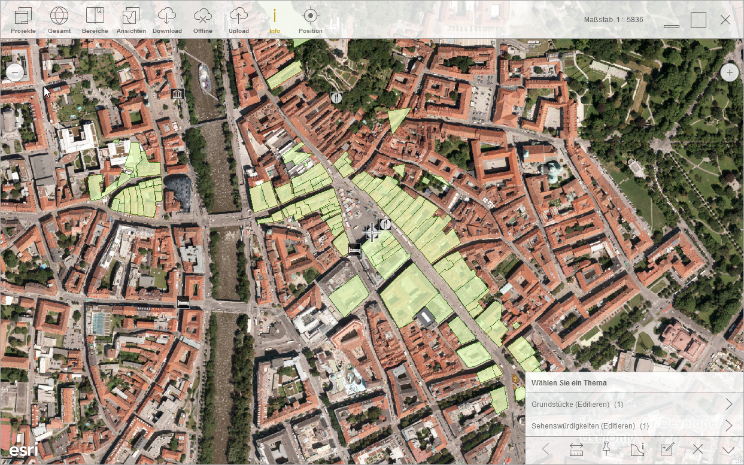Open the Projekte menu in toolbar

(23, 20)
